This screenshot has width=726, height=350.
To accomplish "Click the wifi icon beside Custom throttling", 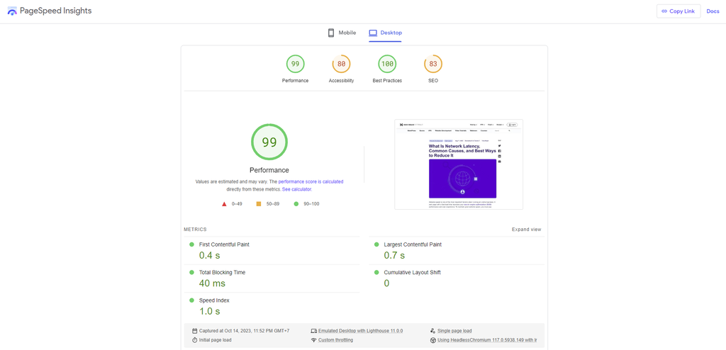I will (x=313, y=340).
